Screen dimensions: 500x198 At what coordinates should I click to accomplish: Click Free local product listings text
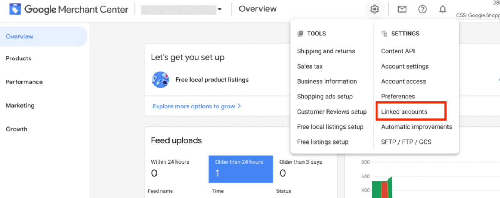[x=212, y=80]
